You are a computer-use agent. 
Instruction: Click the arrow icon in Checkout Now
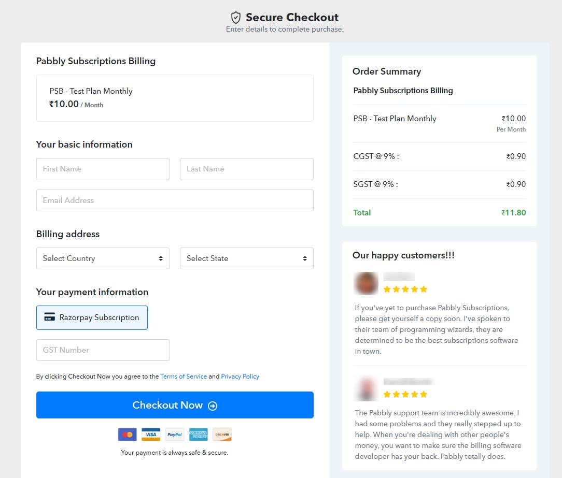(213, 405)
